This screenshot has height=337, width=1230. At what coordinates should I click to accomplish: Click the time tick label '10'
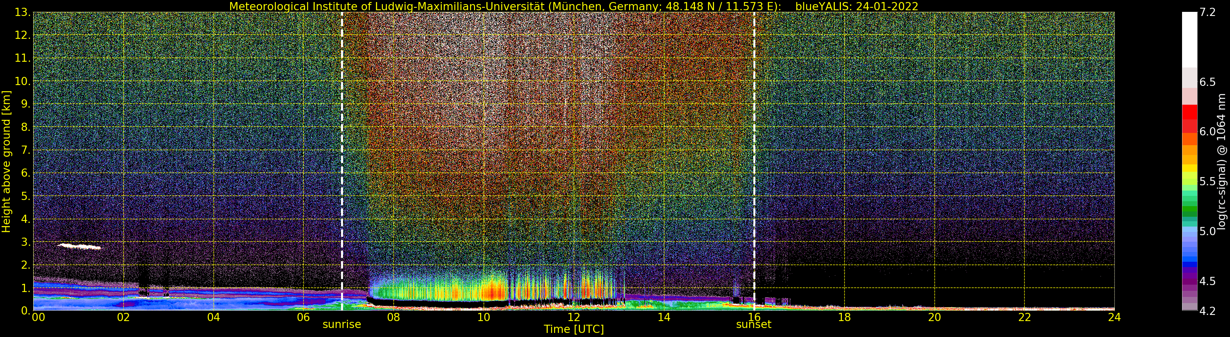[x=484, y=317]
